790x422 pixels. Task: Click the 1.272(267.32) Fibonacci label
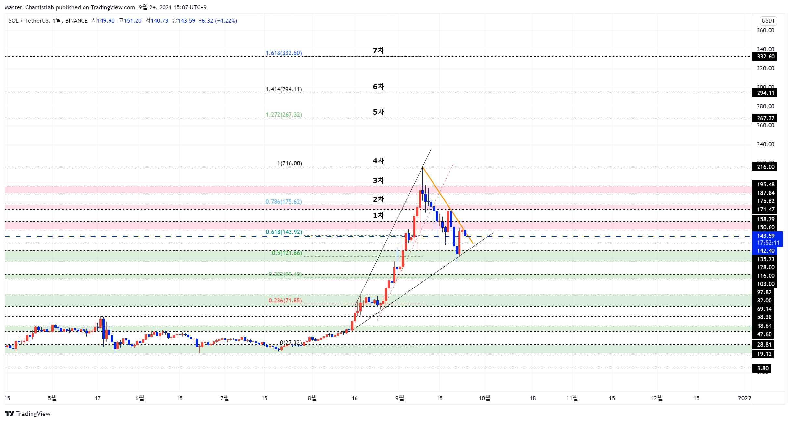[x=284, y=115]
